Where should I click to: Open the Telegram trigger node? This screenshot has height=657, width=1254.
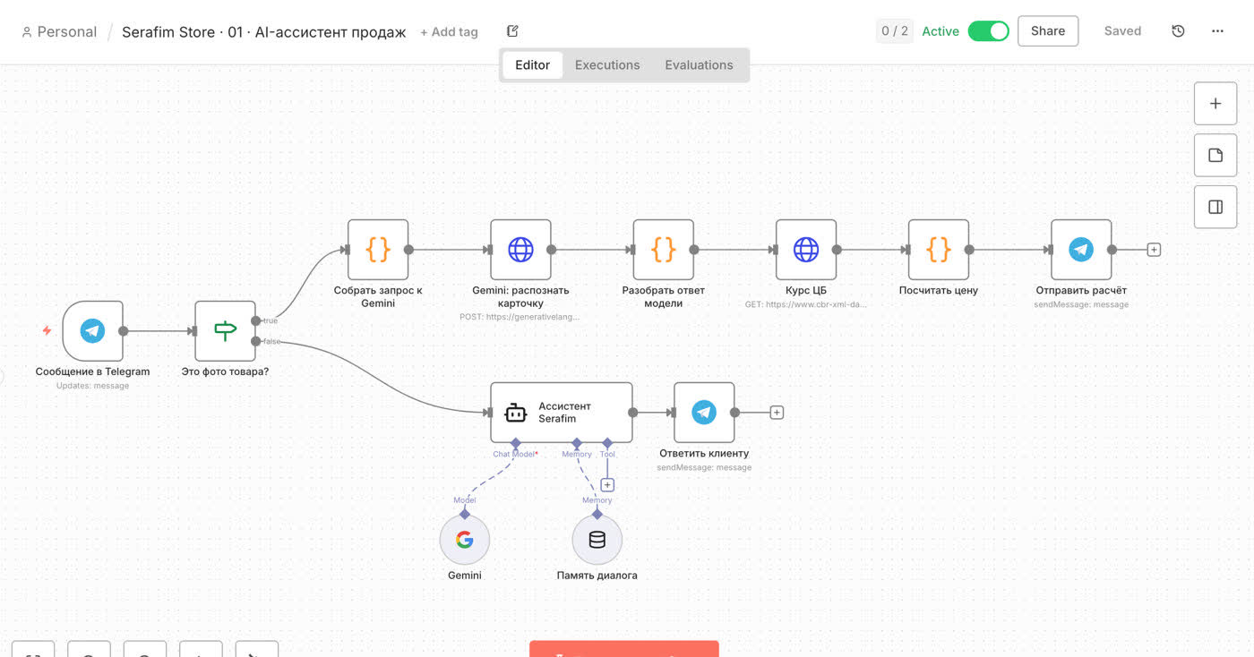[x=92, y=331]
